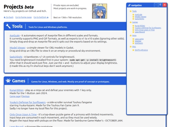Open Kunai Kitten link in Games section
The height and width of the screenshot is (127, 170).
tap(17, 90)
